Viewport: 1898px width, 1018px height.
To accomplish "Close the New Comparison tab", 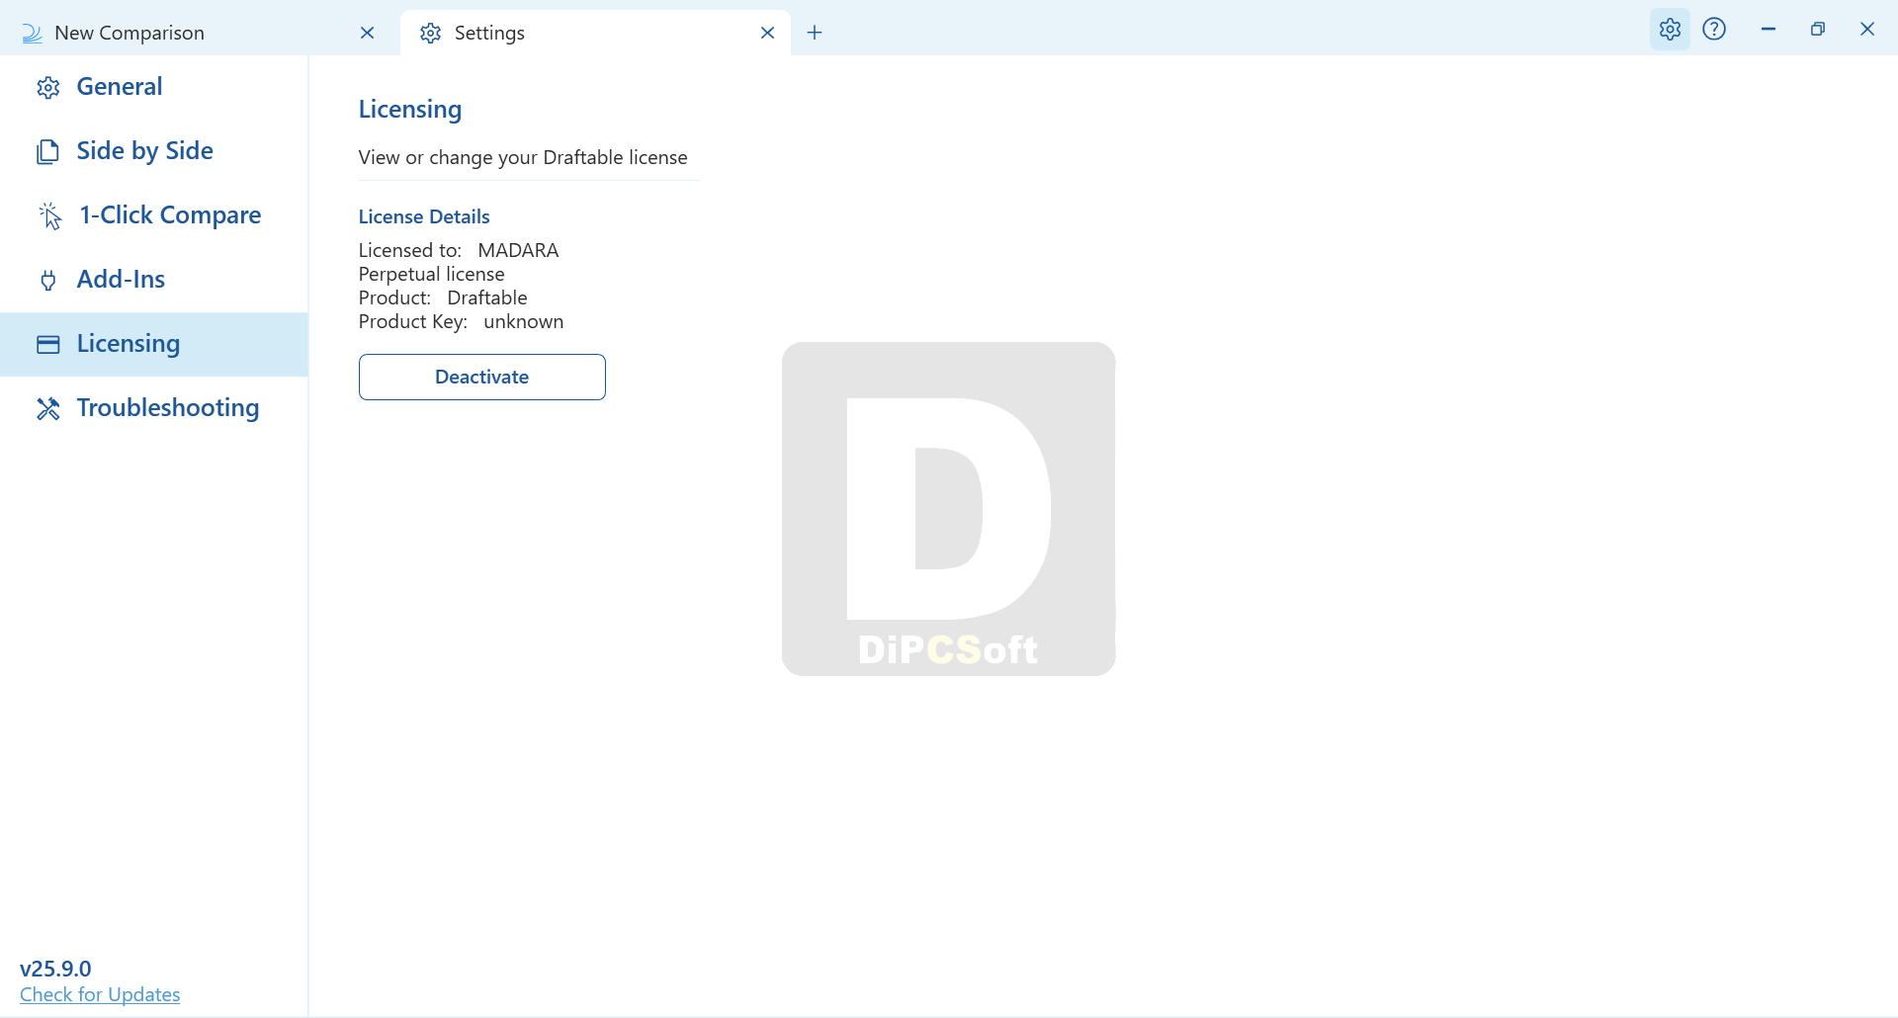I will (x=368, y=33).
